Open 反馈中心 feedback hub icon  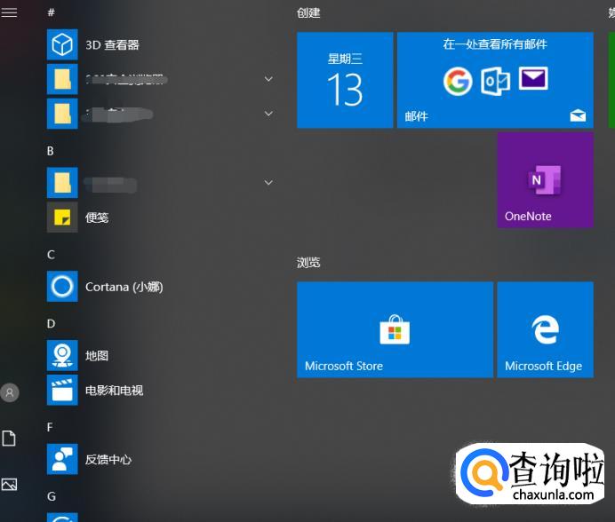pos(62,459)
